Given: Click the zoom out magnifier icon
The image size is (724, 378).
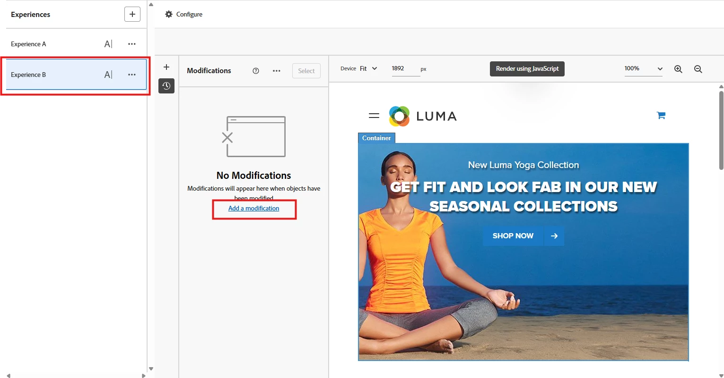Looking at the screenshot, I should click(x=698, y=69).
